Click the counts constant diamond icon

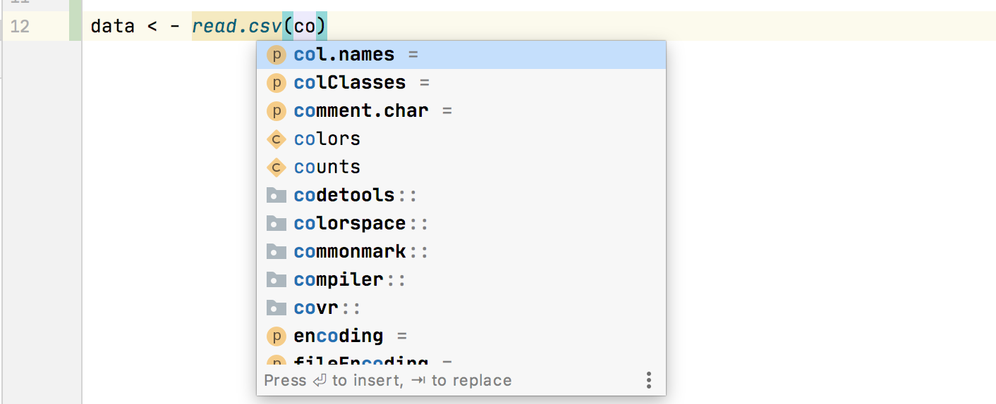[x=276, y=168]
